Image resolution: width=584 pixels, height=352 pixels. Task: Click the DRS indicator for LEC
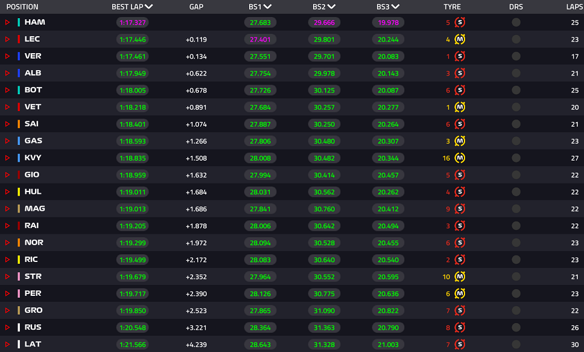pyautogui.click(x=516, y=39)
